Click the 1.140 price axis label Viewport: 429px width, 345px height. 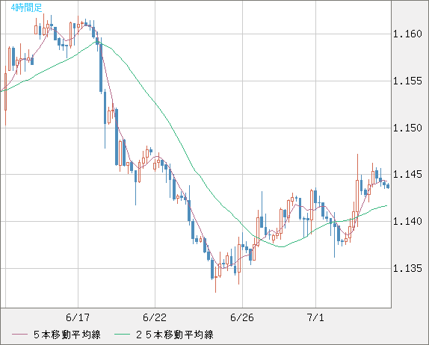point(407,222)
